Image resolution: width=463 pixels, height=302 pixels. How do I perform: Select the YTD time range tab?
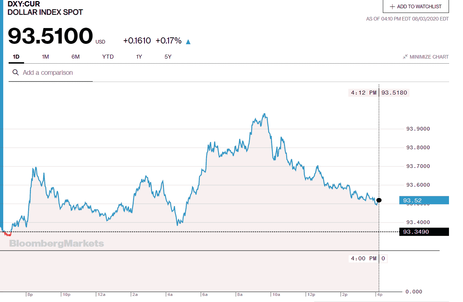107,57
